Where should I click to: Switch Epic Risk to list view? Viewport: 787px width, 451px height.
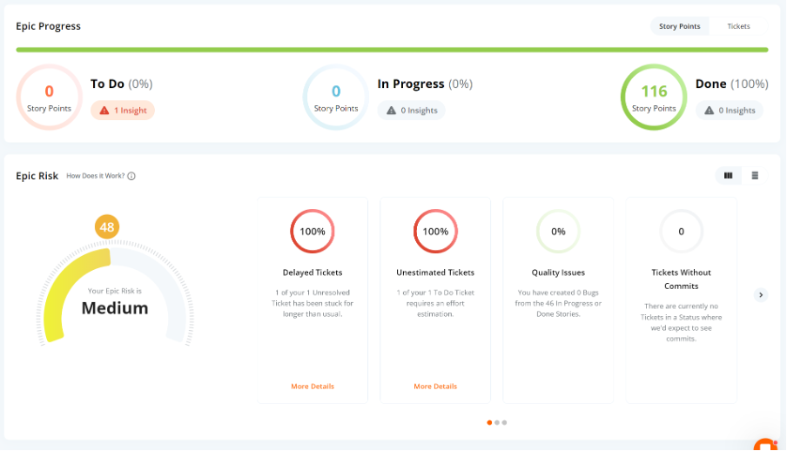click(755, 176)
